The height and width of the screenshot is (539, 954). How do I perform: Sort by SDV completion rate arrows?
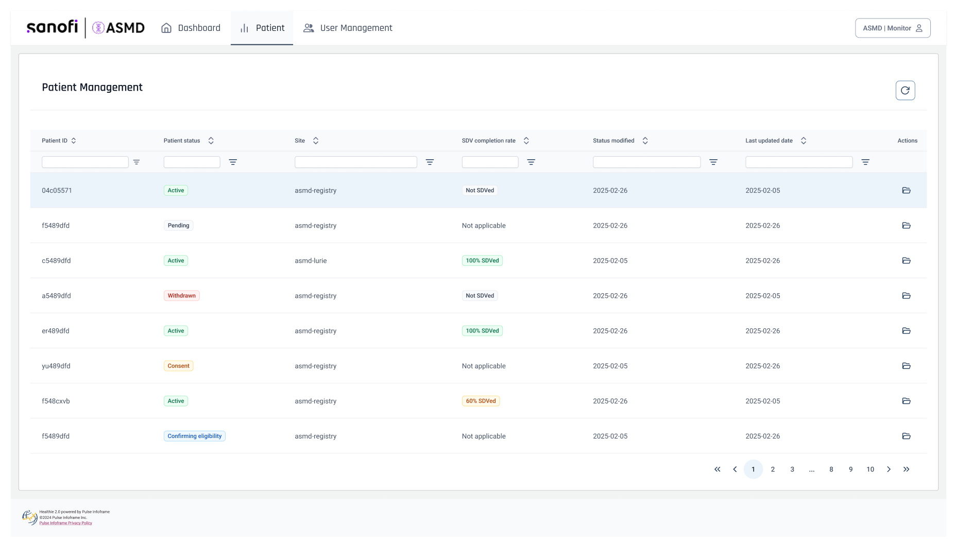(x=526, y=141)
